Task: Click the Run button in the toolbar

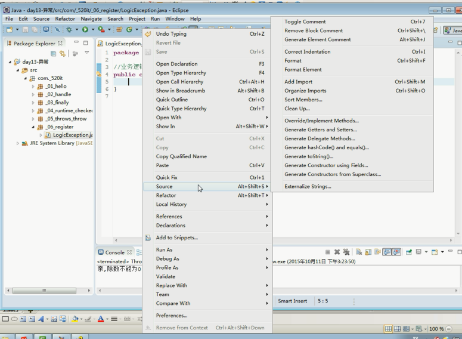Action: point(85,30)
